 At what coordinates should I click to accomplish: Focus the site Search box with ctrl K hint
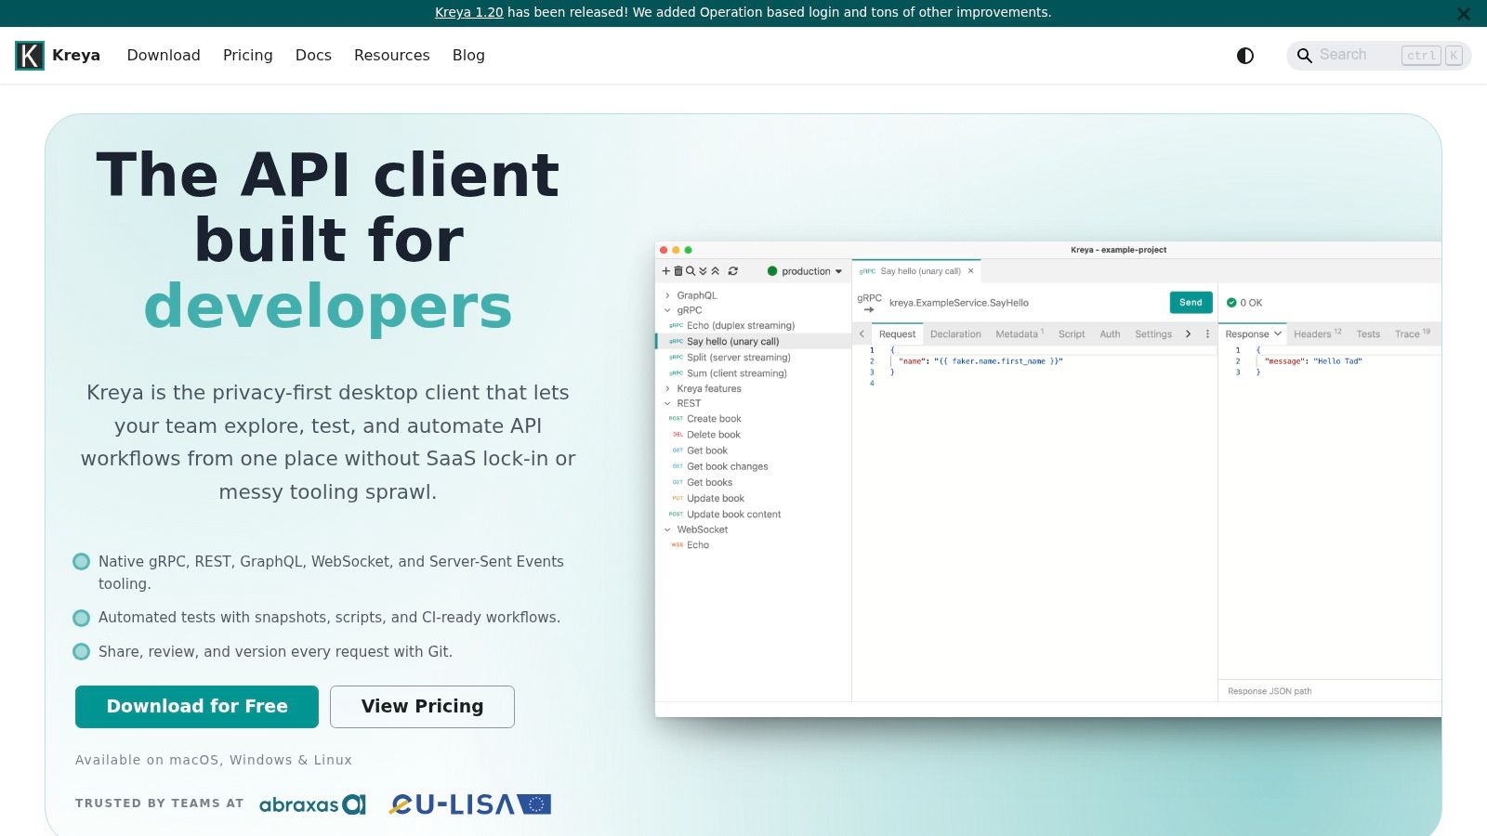click(1379, 56)
